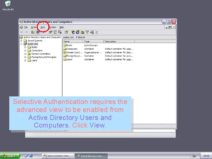
Task: Select Saved Queries in the tree
Action: pos(35,40)
